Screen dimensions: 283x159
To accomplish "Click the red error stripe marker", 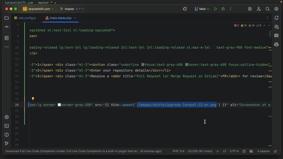I will click(270, 116).
